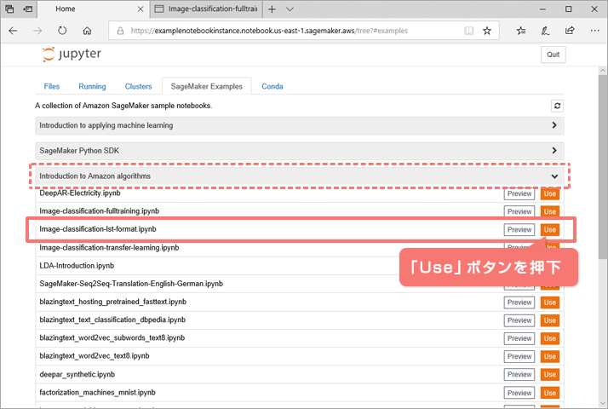
Task: Use blazingtext_word2vec_subwords_text8.ipynb
Action: [x=550, y=338]
